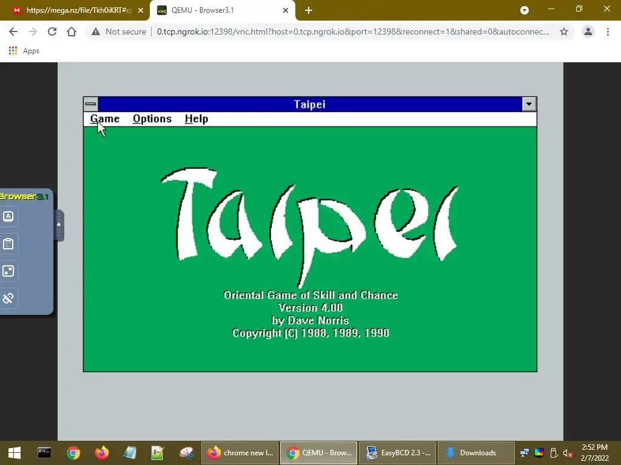Go to the browser home page
The height and width of the screenshot is (465, 621).
(x=72, y=31)
